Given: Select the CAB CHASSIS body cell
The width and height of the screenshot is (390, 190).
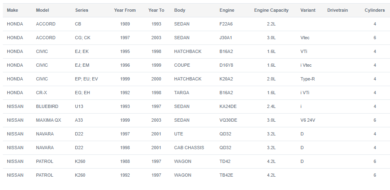Looking at the screenshot, I should [x=189, y=148].
